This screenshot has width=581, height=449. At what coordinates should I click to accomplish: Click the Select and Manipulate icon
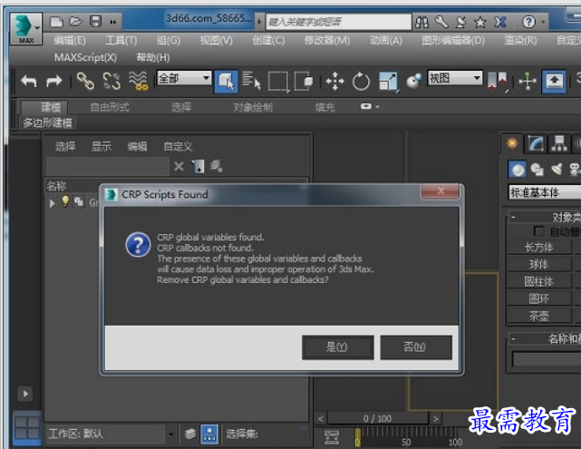528,82
